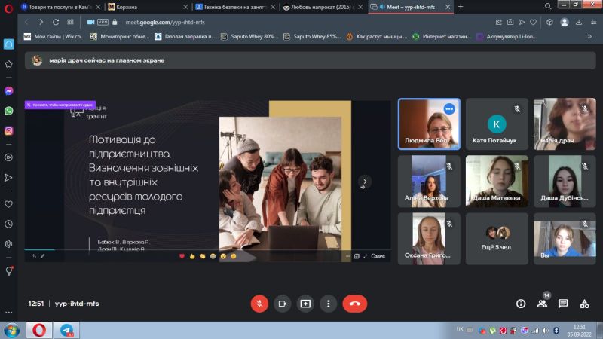Image resolution: width=603 pixels, height=339 pixels.
Task: Expand hidden bookmarks with double chevron
Action: pos(589,36)
